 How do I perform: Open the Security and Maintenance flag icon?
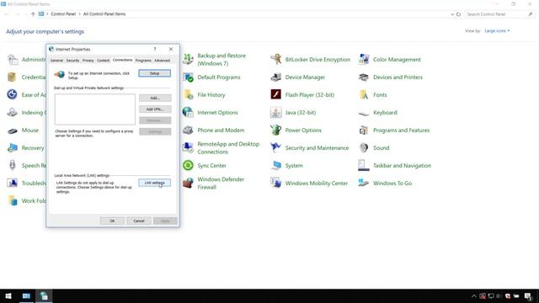[x=275, y=148]
